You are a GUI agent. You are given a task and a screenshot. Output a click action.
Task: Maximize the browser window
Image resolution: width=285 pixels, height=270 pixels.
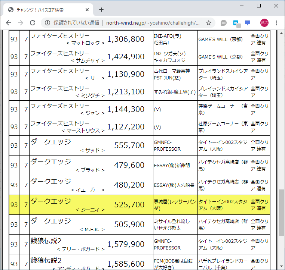(259, 6)
